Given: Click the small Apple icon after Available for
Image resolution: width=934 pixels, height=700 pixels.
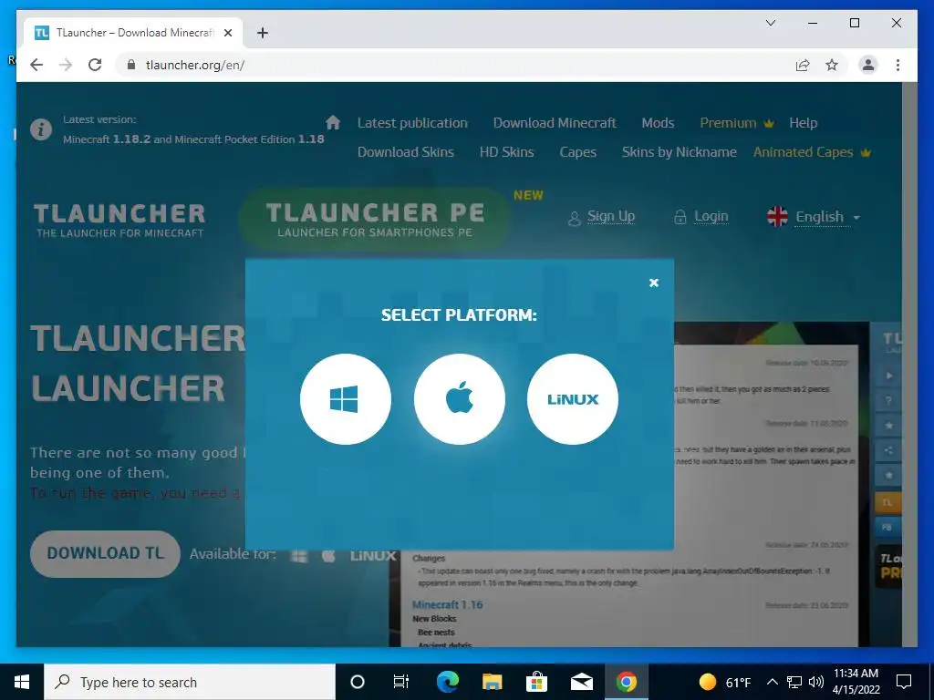Looking at the screenshot, I should (328, 555).
